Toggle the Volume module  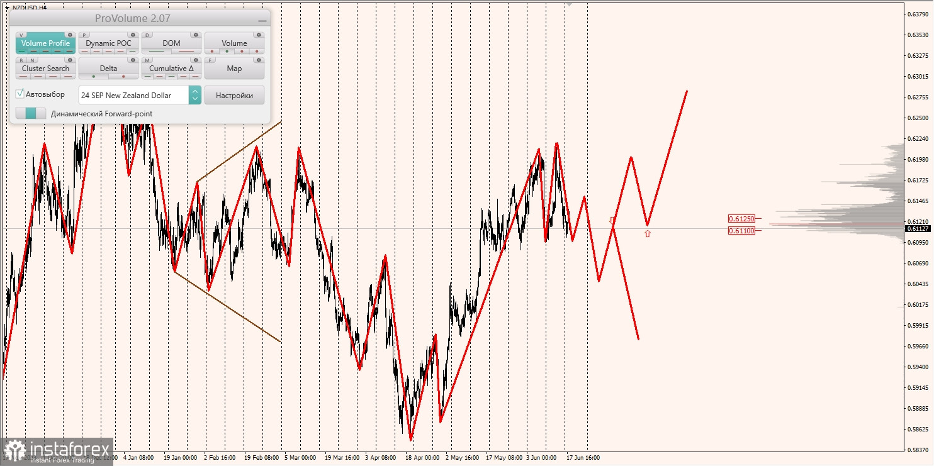(234, 43)
